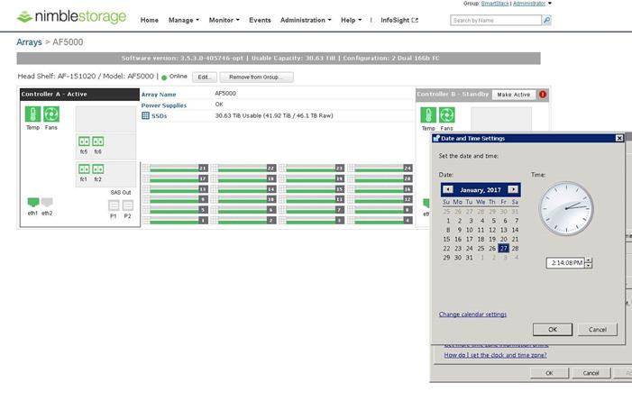Click the SSDs label link

point(160,116)
